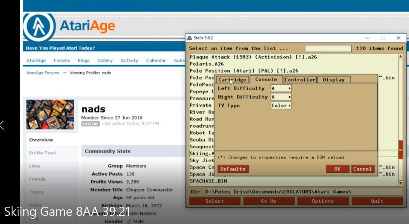Click scroll down arrow in ROM list
The height and width of the screenshot is (224, 409).
[400, 184]
